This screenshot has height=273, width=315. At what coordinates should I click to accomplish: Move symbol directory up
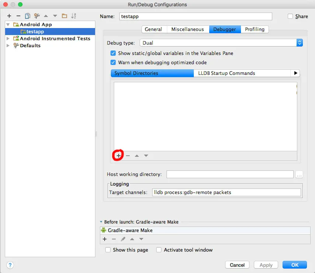[137, 156]
